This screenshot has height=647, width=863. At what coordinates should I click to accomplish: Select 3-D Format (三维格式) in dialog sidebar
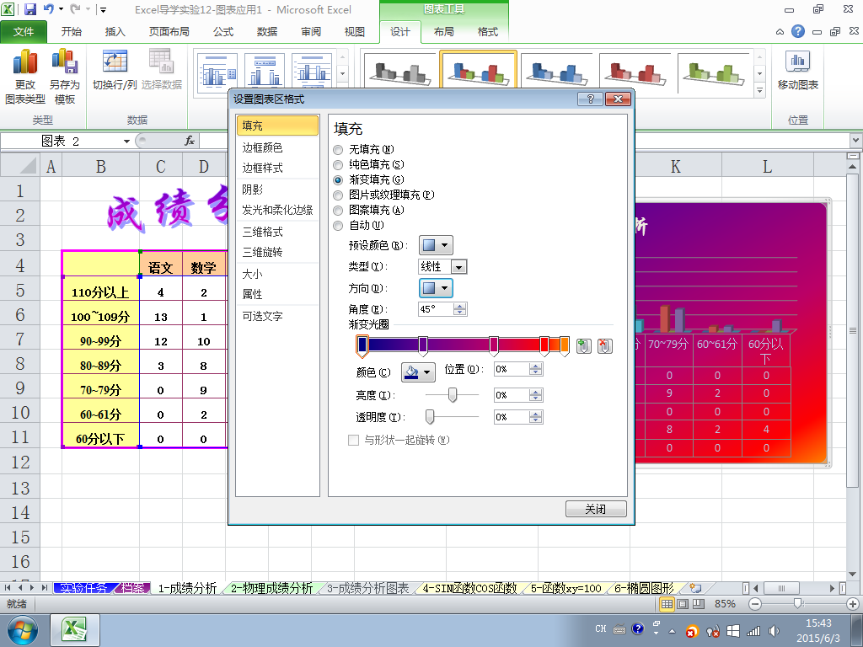(277, 232)
